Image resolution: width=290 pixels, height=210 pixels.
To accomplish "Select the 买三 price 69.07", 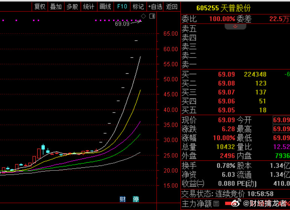I will 226,92.
